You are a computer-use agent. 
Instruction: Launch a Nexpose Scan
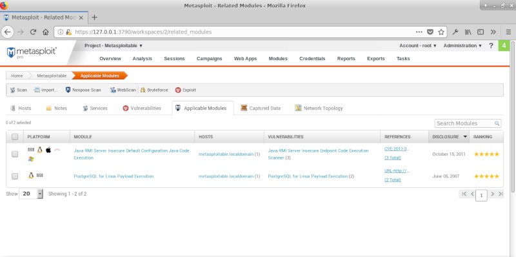83,90
